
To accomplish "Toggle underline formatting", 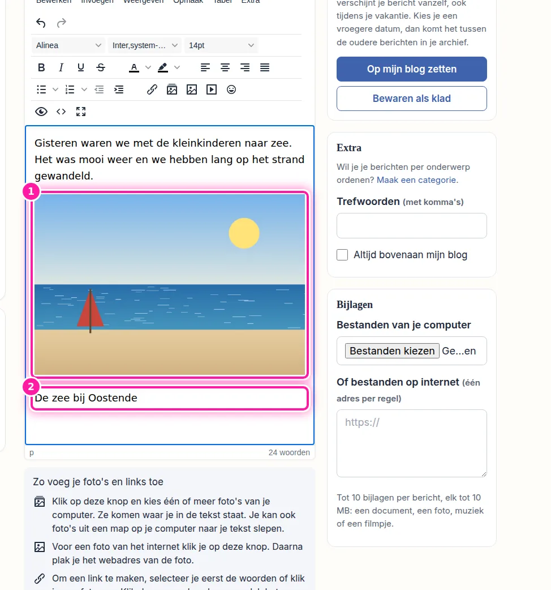I will [x=80, y=67].
